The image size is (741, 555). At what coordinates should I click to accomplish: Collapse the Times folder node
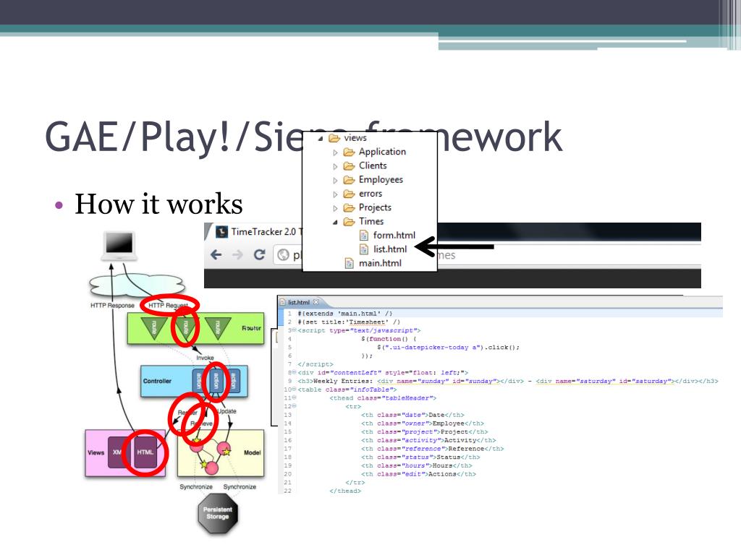[x=335, y=223]
